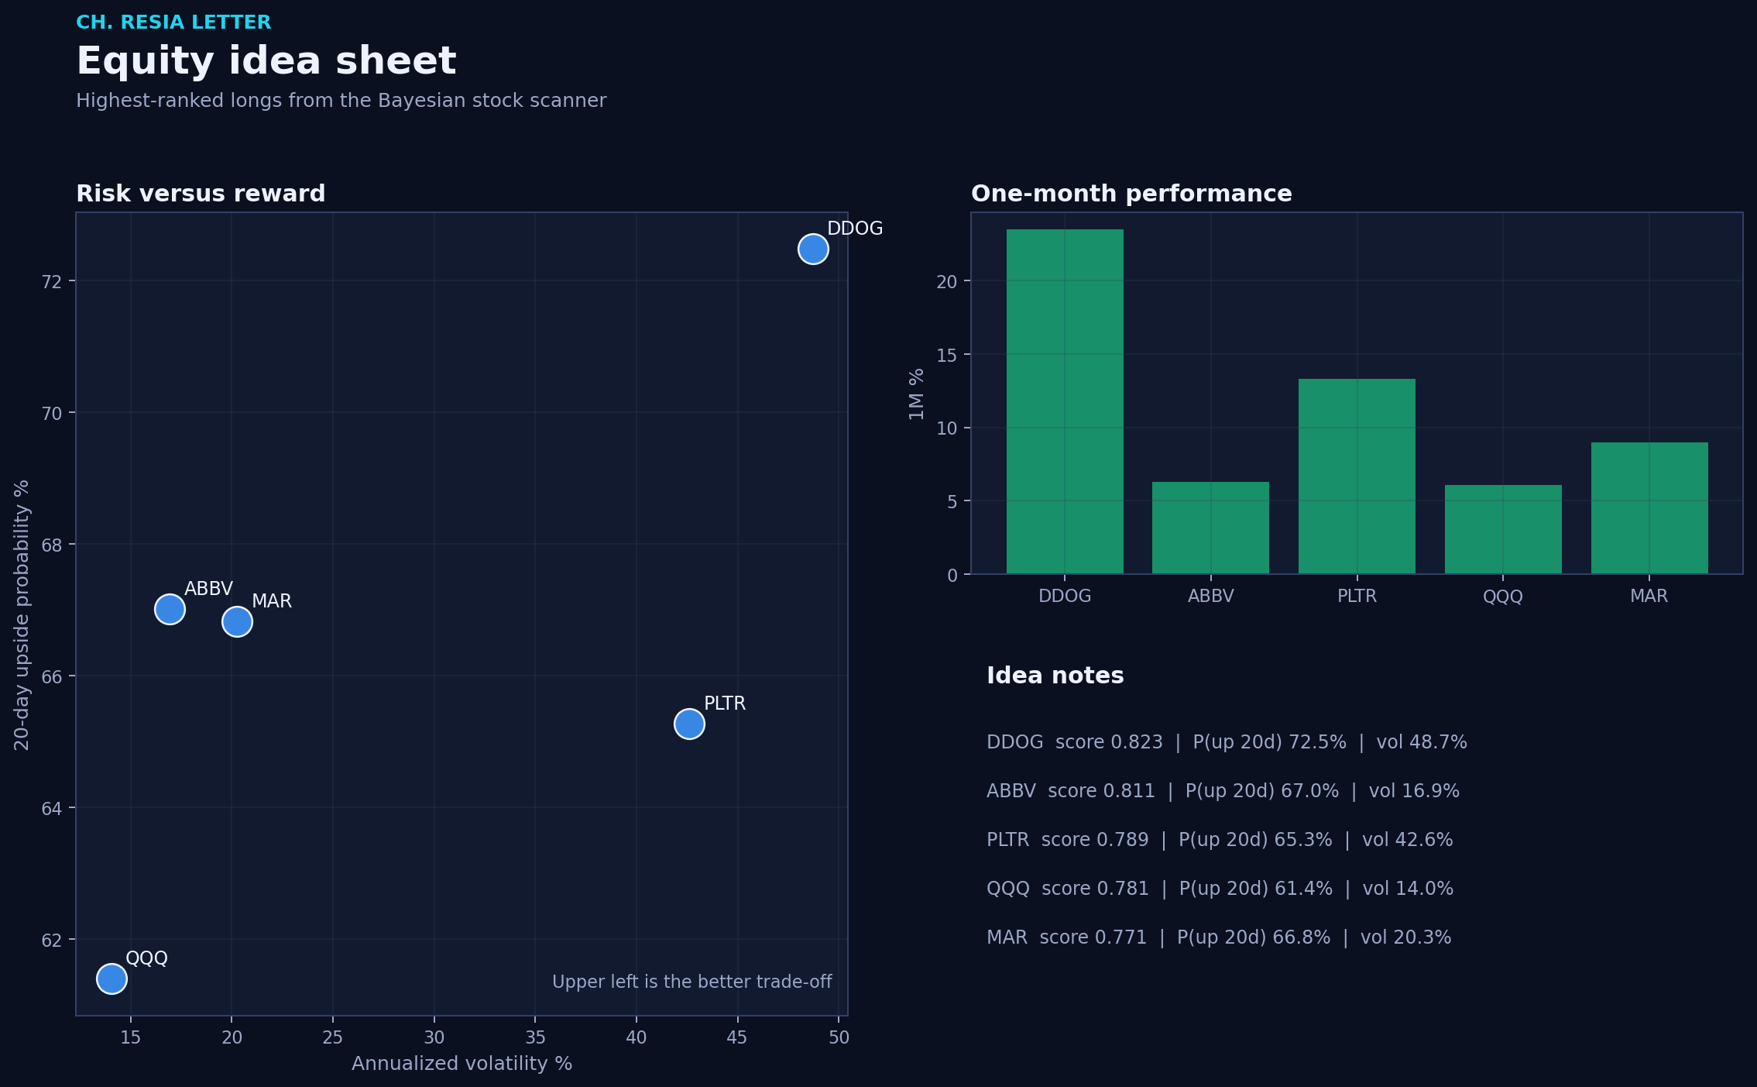Click the 72 tick on probability axis
The width and height of the screenshot is (1757, 1087).
[x=51, y=281]
